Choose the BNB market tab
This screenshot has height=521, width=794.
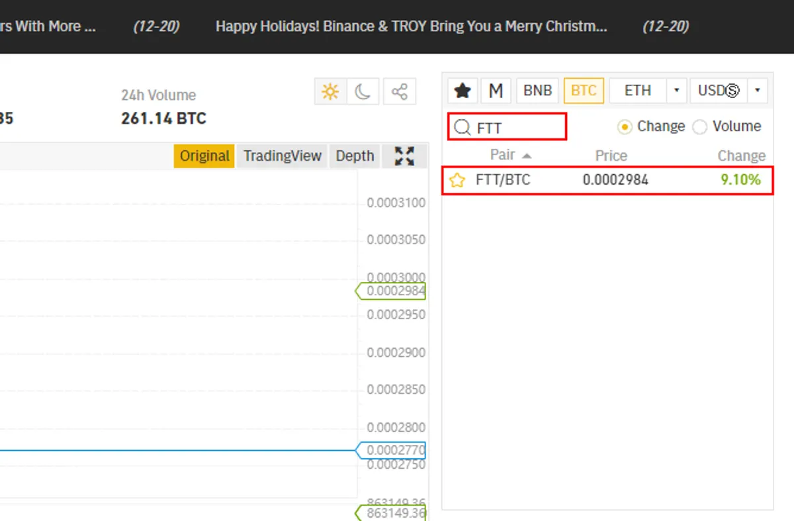[x=537, y=91]
